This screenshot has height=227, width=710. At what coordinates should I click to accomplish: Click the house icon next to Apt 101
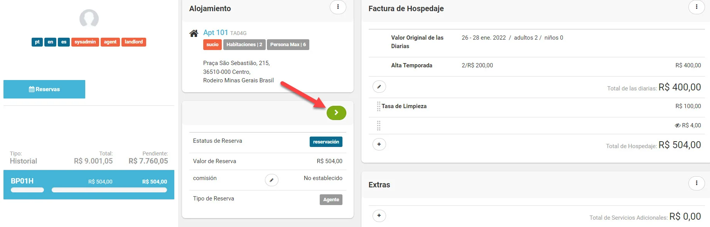pyautogui.click(x=194, y=33)
